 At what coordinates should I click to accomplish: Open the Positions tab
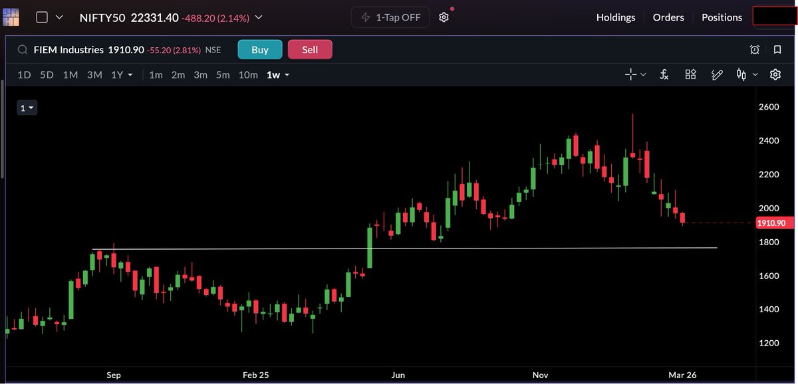coord(722,17)
